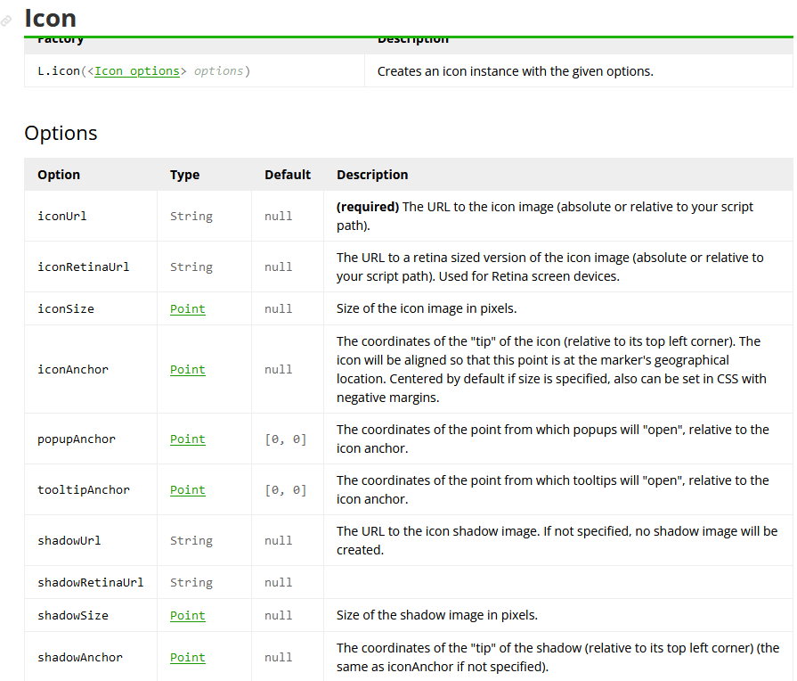
Task: Open the Point type for shadowSize
Action: tap(187, 616)
